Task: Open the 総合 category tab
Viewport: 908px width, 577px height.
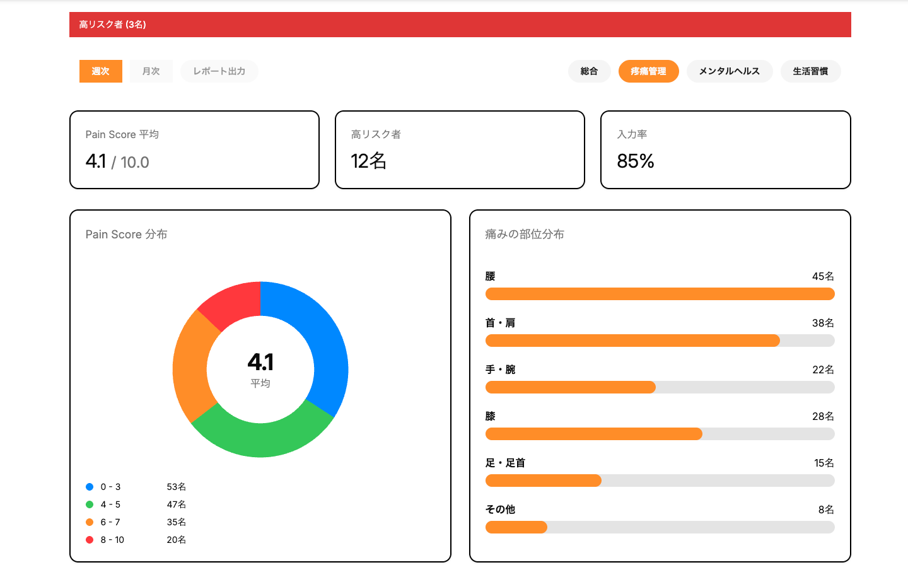Action: tap(589, 71)
